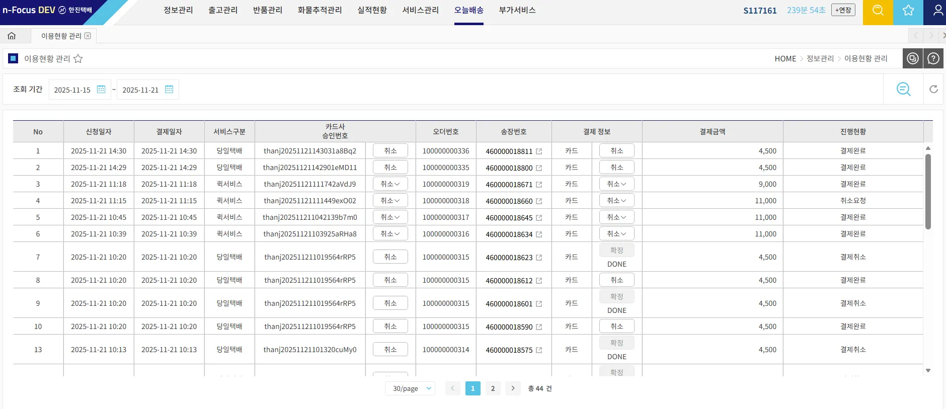Go to page 2 of results
This screenshot has height=409, width=946.
click(x=493, y=388)
